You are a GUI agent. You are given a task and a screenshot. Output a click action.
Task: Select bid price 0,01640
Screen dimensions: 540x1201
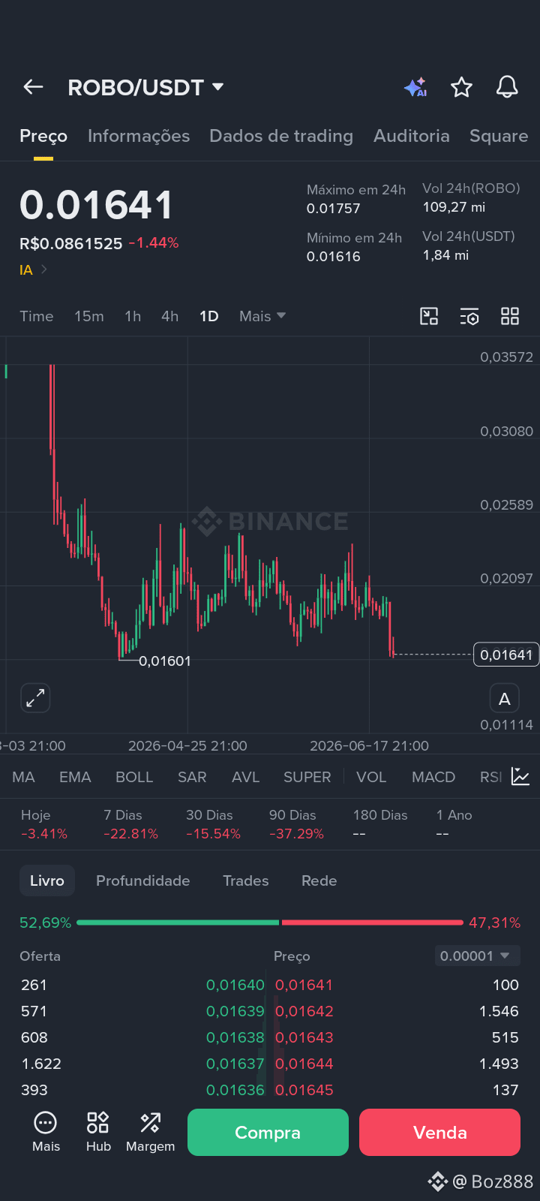235,985
